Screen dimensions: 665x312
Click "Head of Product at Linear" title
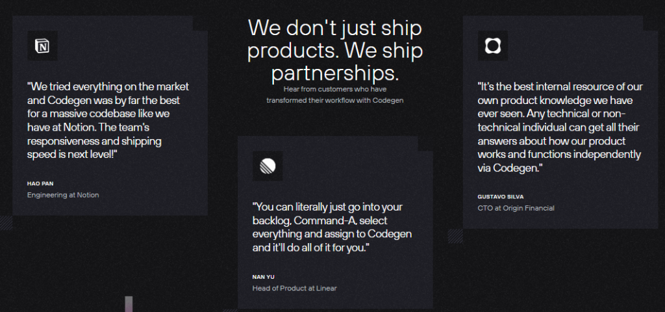pos(295,288)
